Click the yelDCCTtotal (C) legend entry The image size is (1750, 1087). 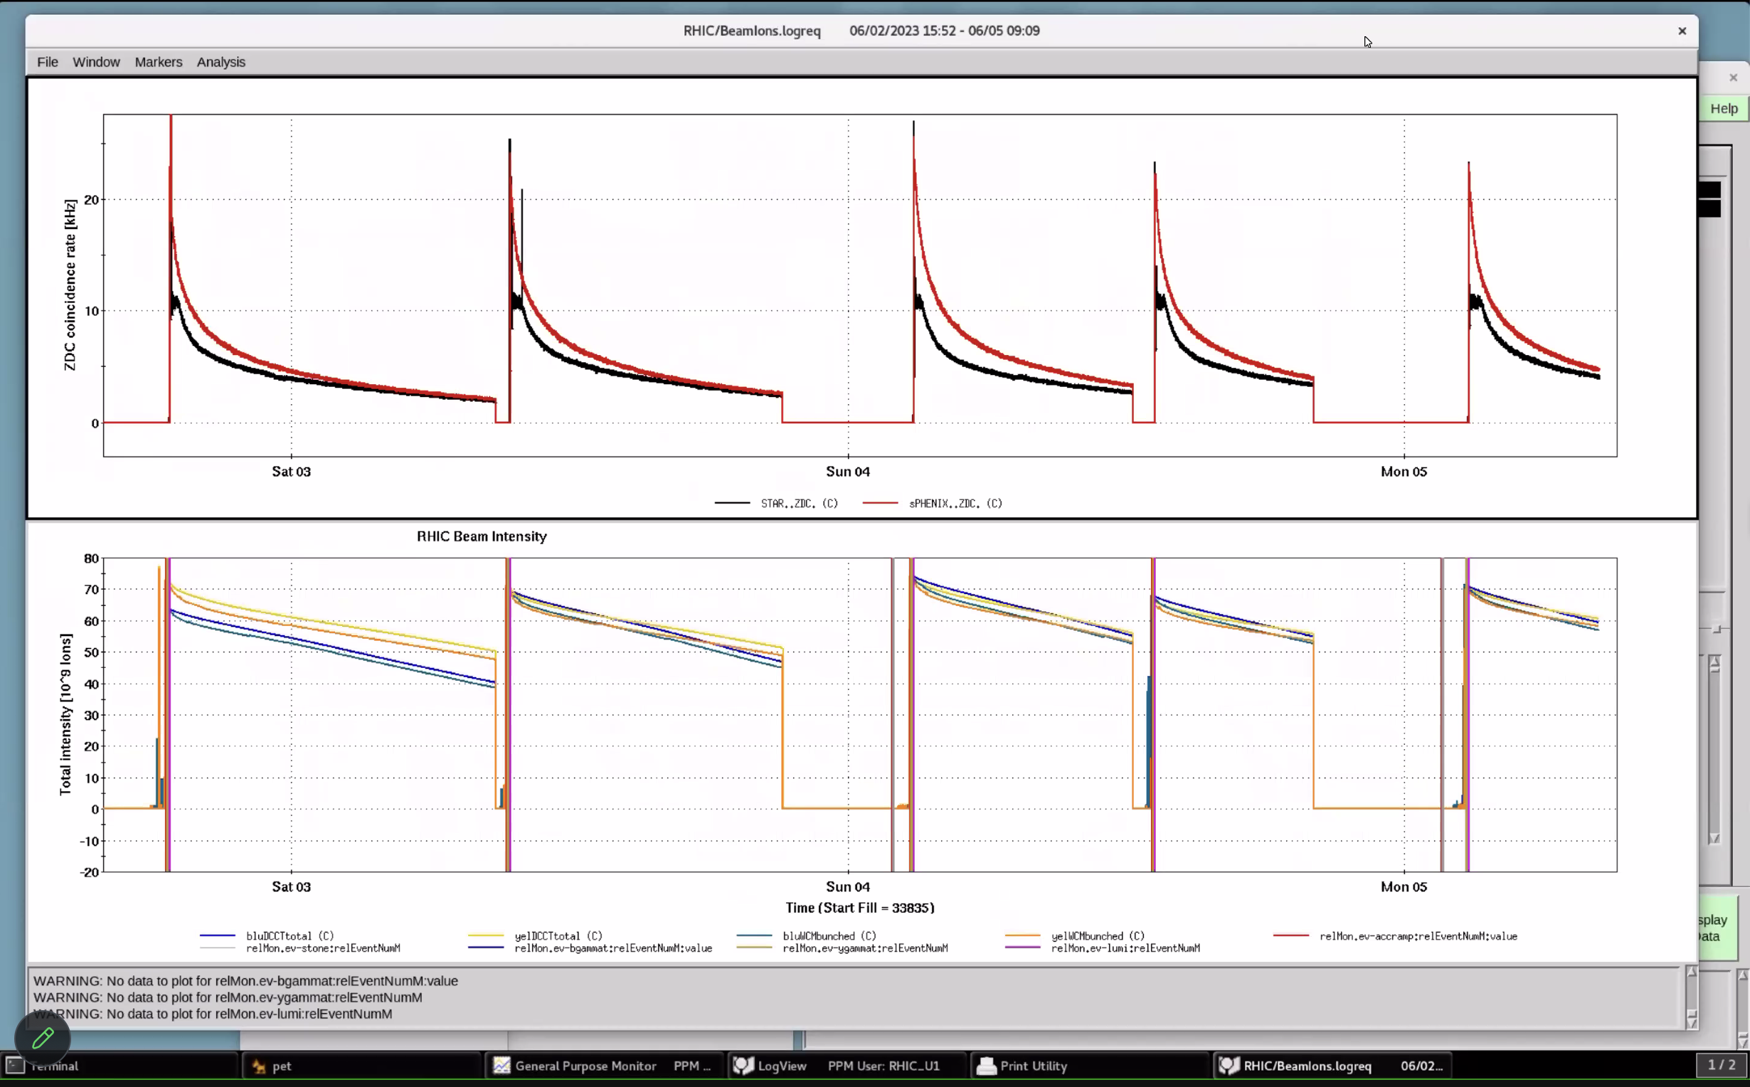tap(536, 936)
